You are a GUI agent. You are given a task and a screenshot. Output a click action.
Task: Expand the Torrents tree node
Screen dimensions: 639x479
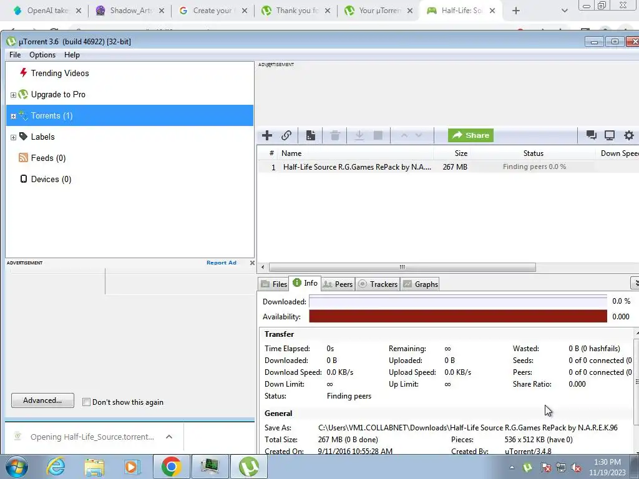[13, 116]
